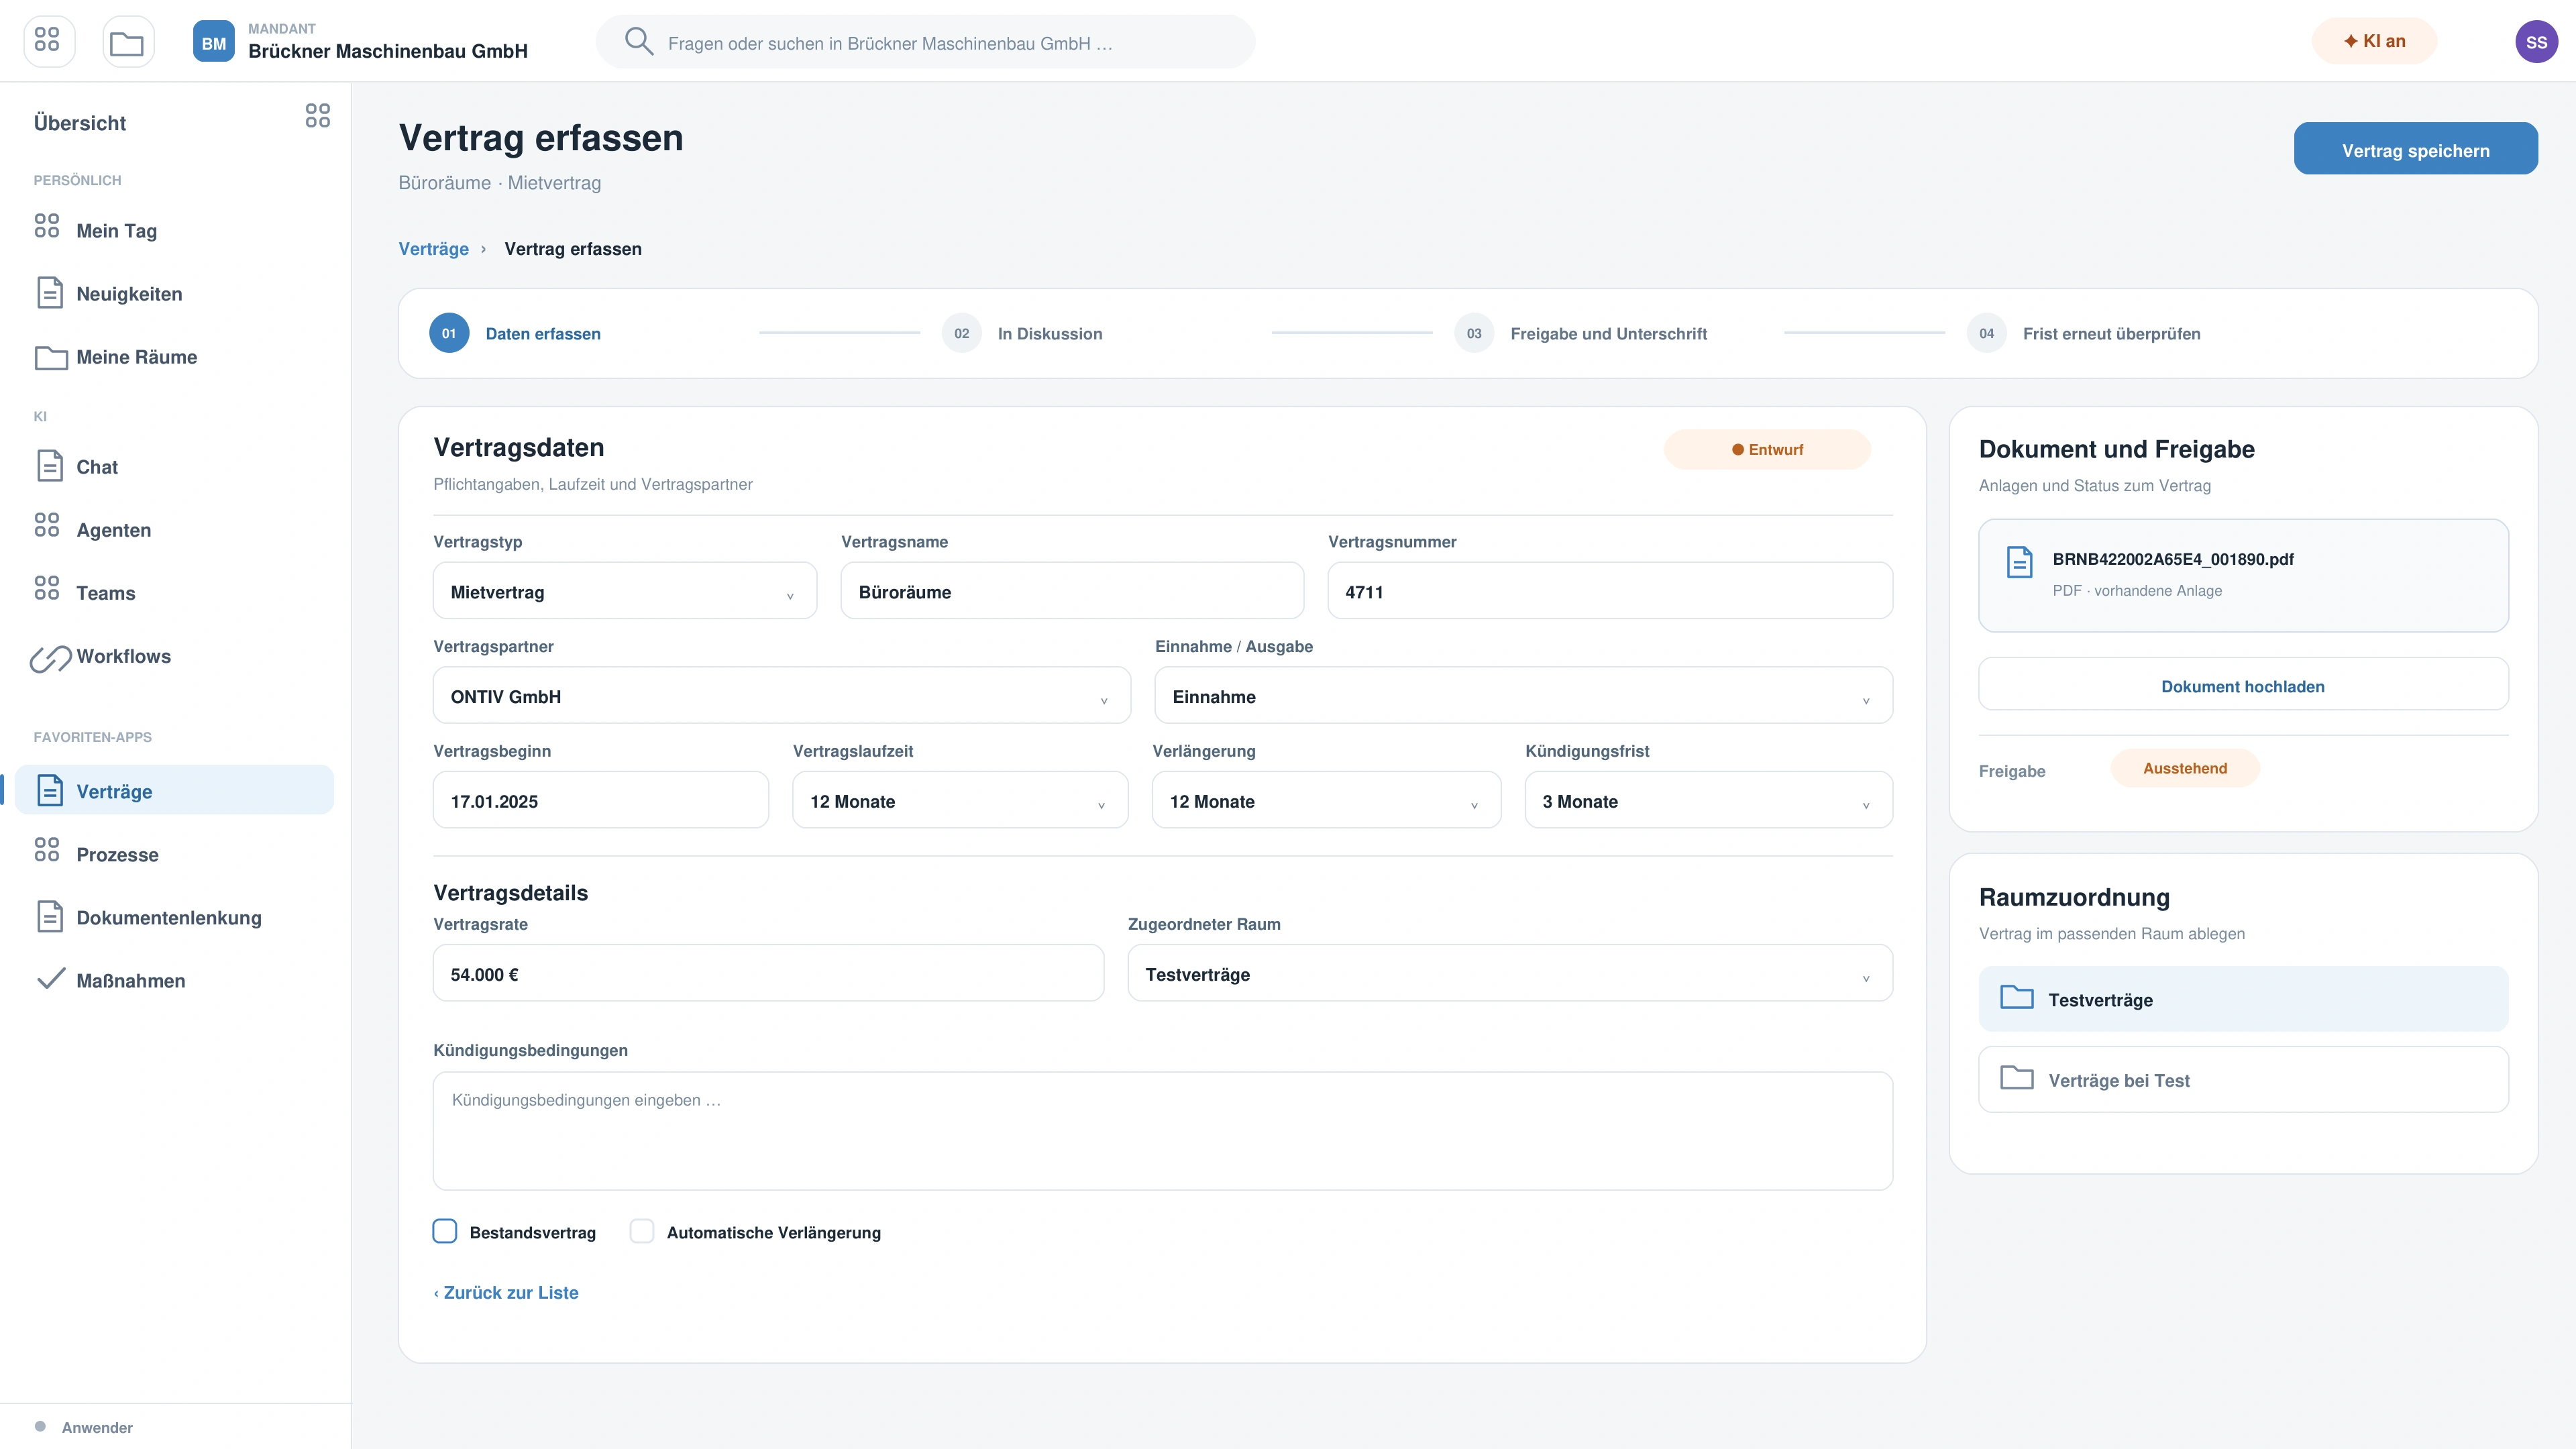
Task: Click the Teams sidebar icon
Action: point(47,588)
